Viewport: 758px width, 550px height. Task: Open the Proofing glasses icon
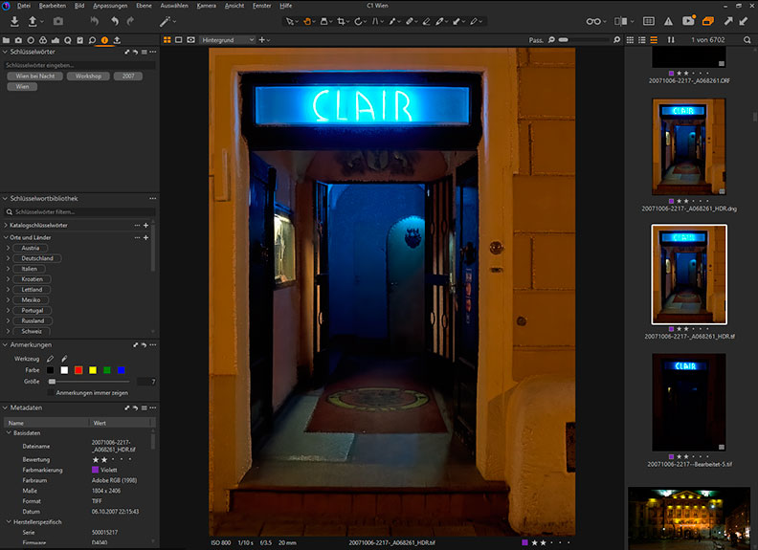point(593,21)
